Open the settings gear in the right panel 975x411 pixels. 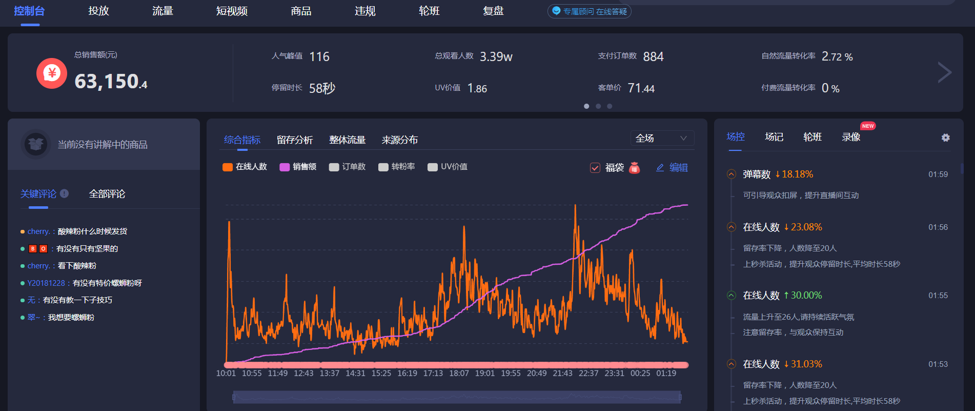946,138
